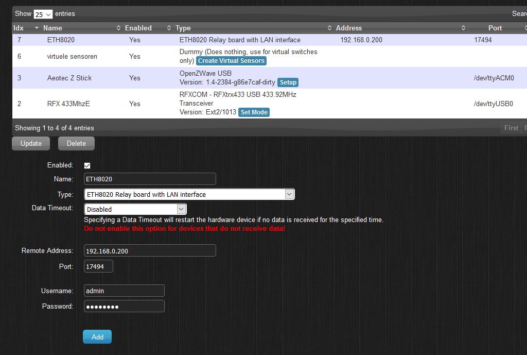
Task: Click Set Mode for RFXCOM transceiver
Action: tap(254, 112)
